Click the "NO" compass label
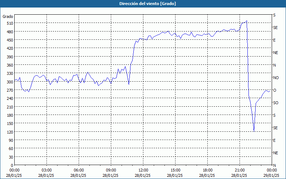This screenshot has width=286, height=179. [x=276, y=78]
